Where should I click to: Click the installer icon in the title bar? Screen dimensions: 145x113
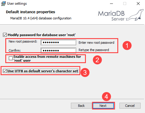tap(3, 4)
